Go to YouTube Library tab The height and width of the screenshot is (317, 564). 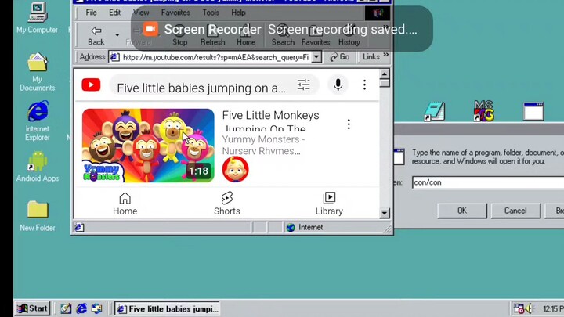(x=329, y=204)
